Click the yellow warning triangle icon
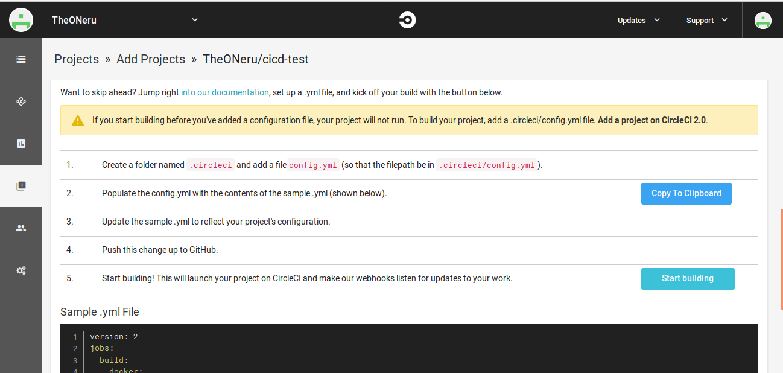Viewport: 783px width, 373px height. (x=78, y=120)
